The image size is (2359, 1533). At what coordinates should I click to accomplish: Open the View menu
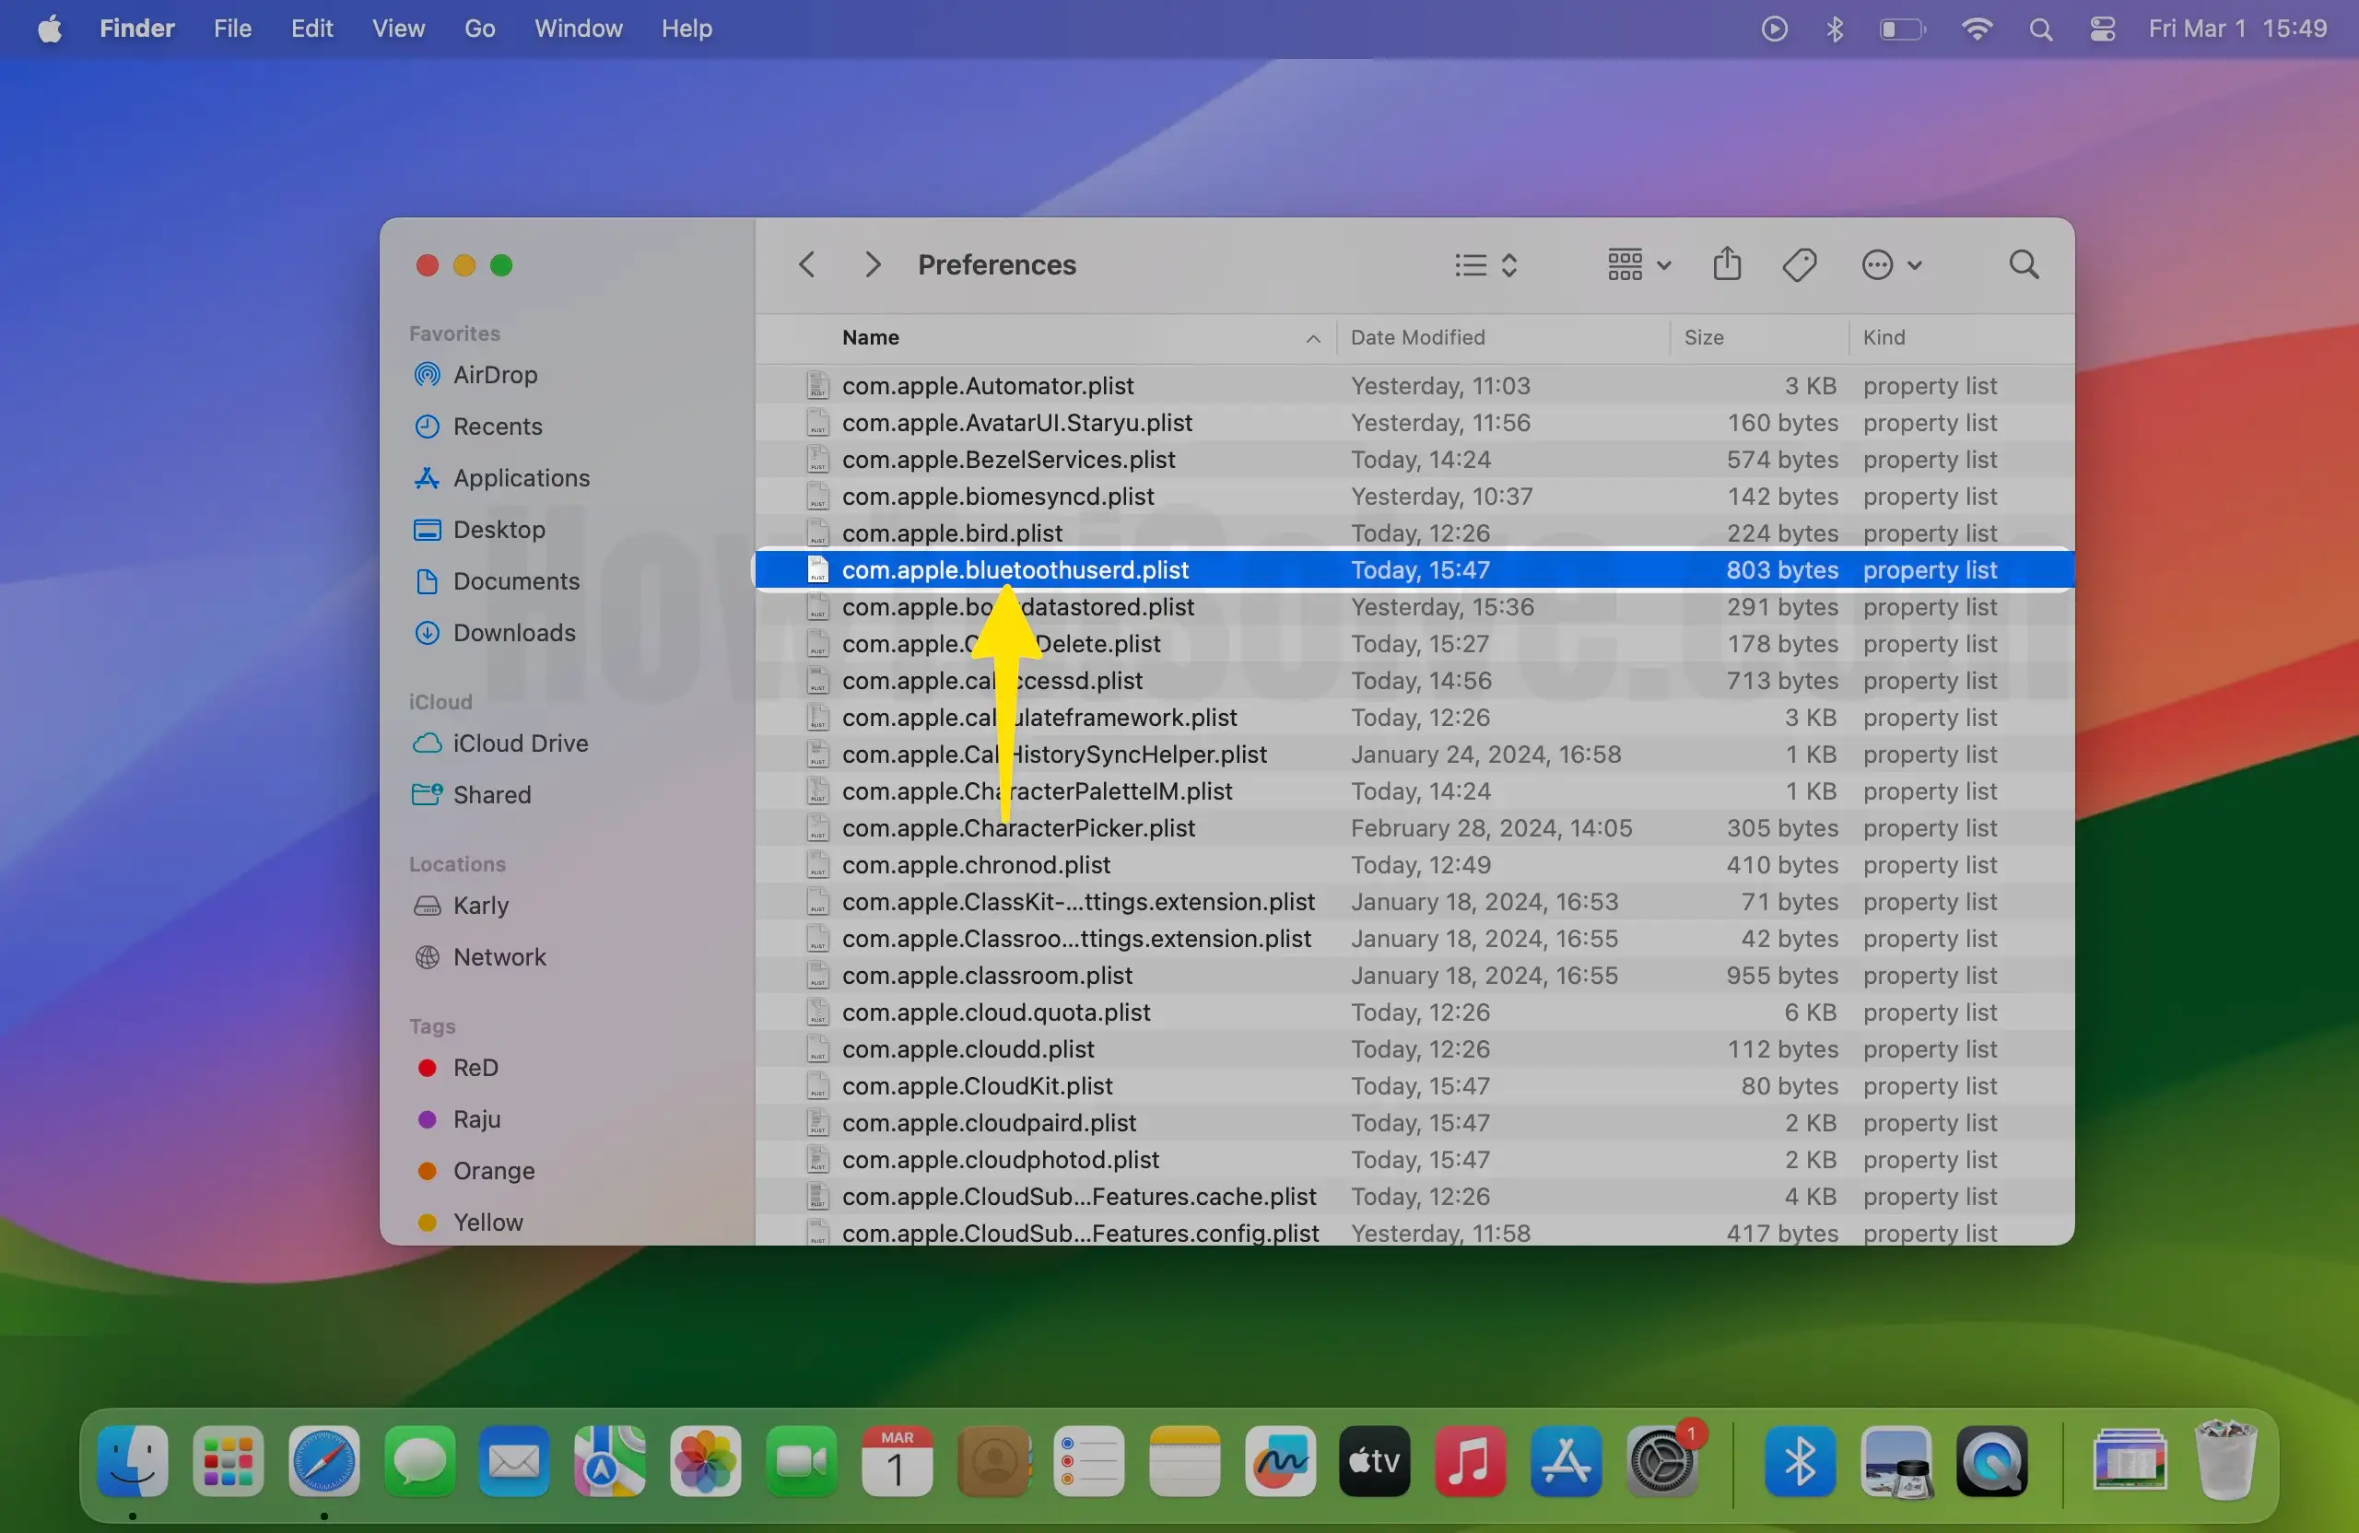click(x=398, y=29)
